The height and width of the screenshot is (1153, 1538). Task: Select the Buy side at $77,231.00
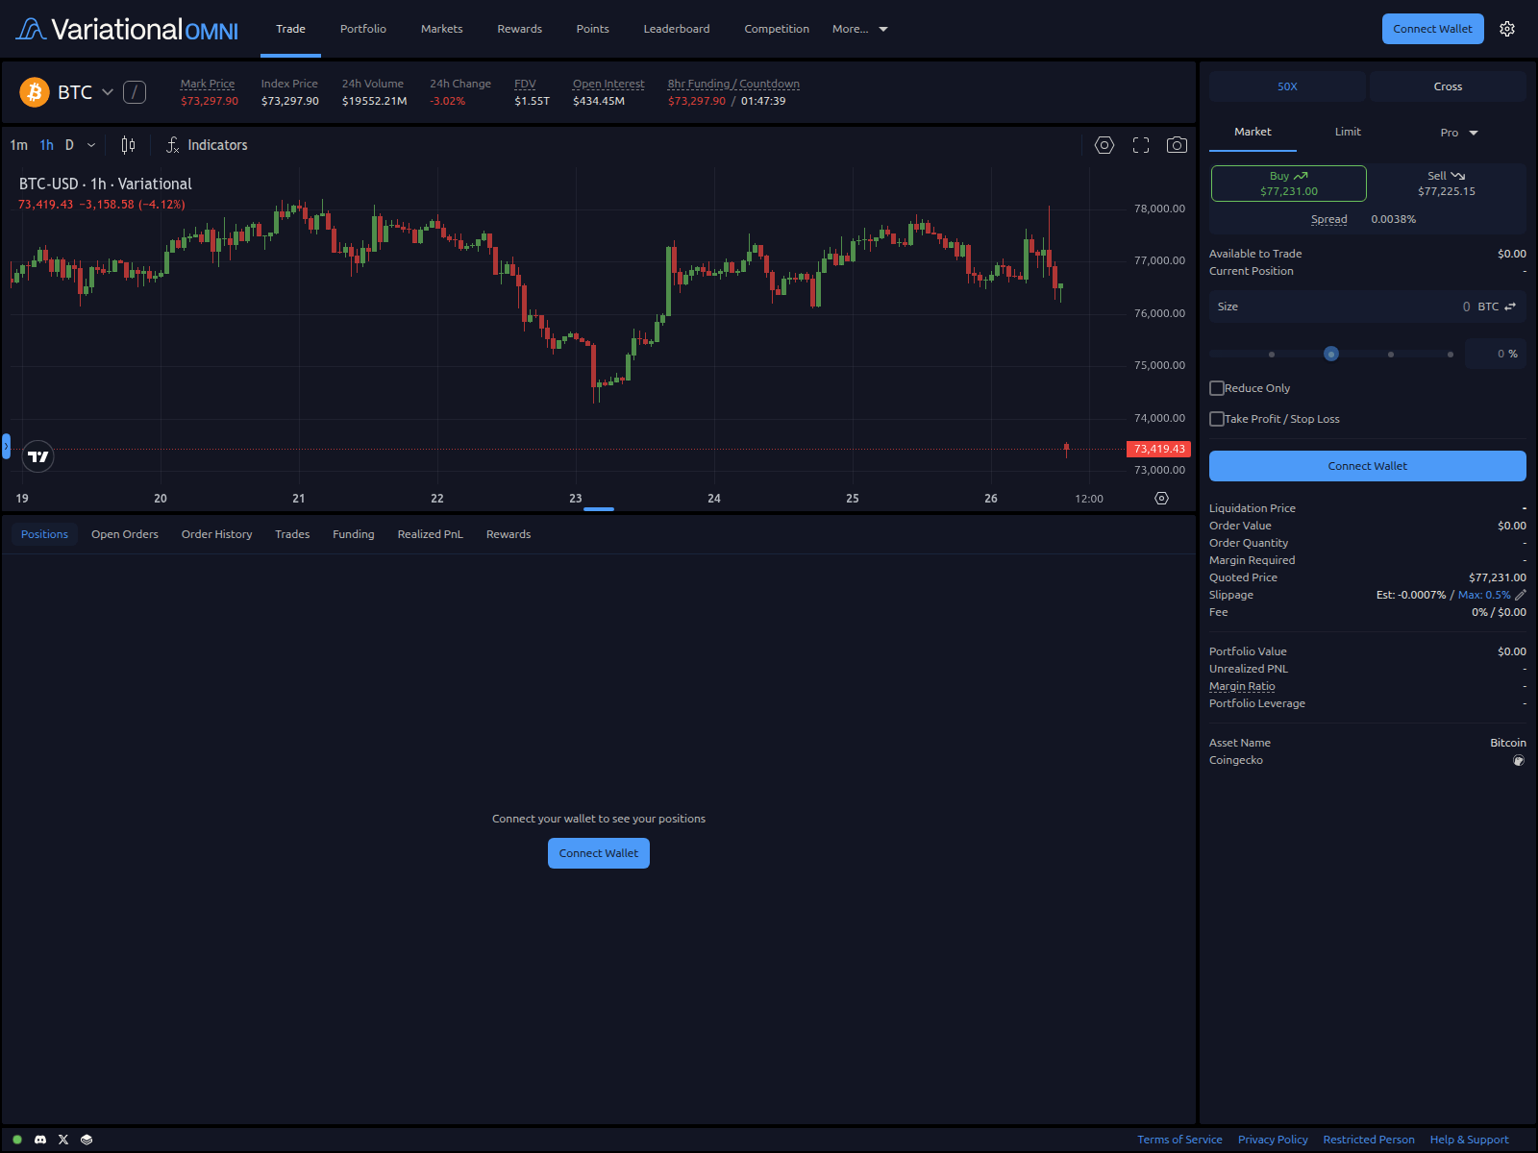pos(1288,184)
